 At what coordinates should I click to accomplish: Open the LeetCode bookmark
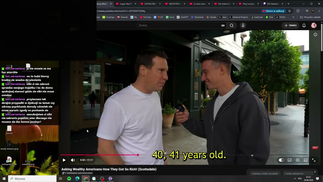(257, 17)
